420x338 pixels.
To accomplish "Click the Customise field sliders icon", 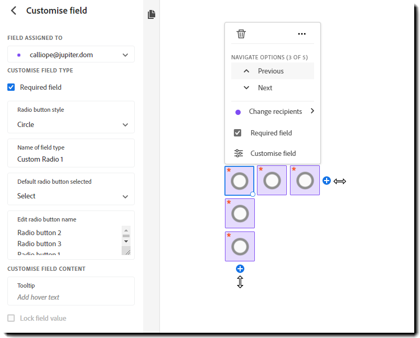I will pos(239,153).
